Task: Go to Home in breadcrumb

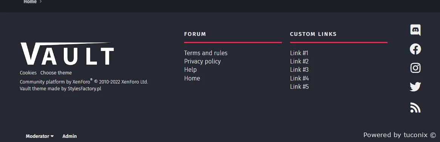Action: pos(30,2)
